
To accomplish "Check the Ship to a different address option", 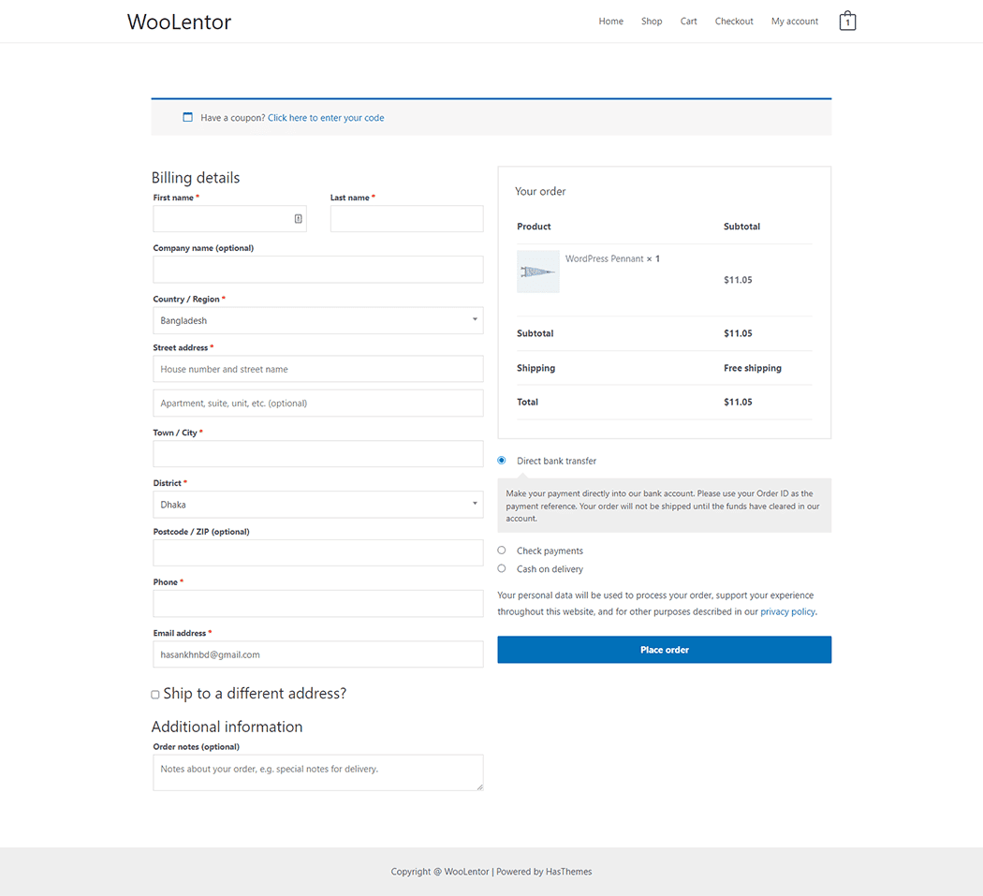I will pyautogui.click(x=154, y=694).
